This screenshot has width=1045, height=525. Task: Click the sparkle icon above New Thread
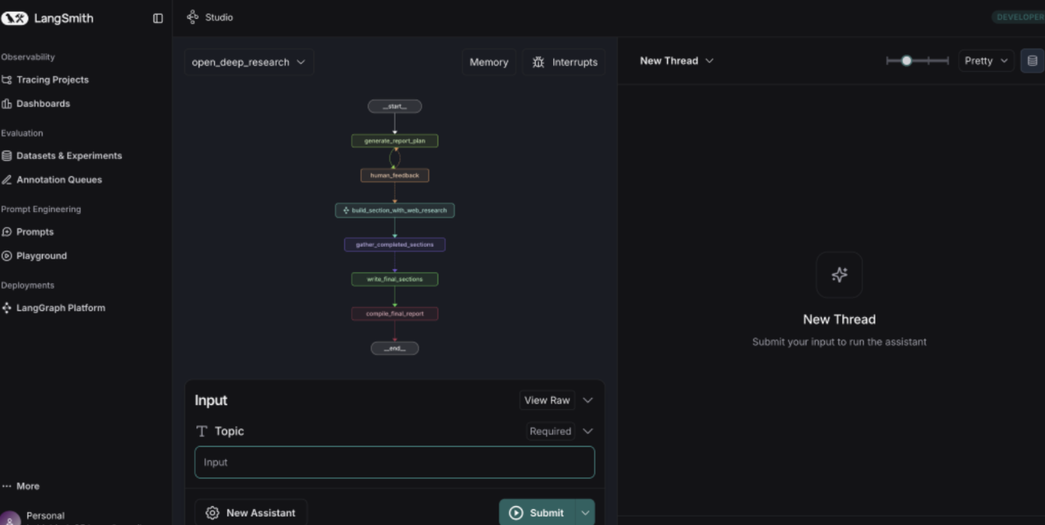click(x=839, y=274)
